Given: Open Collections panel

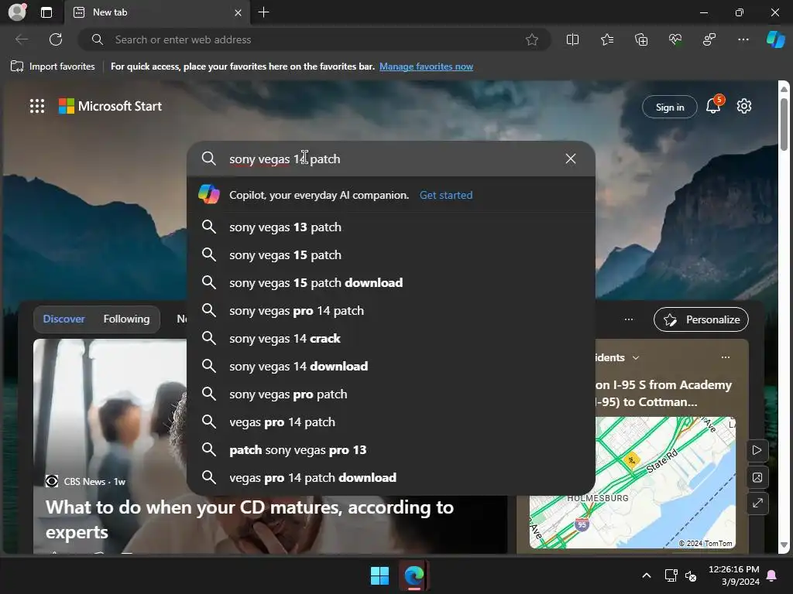Looking at the screenshot, I should click(x=640, y=39).
